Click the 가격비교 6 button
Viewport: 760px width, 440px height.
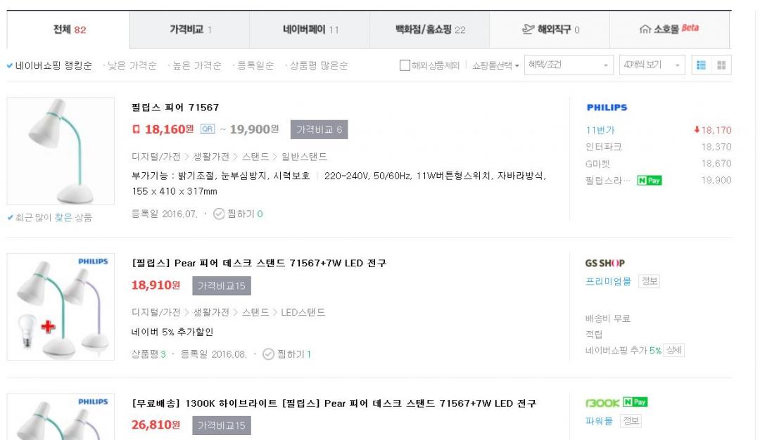319,129
